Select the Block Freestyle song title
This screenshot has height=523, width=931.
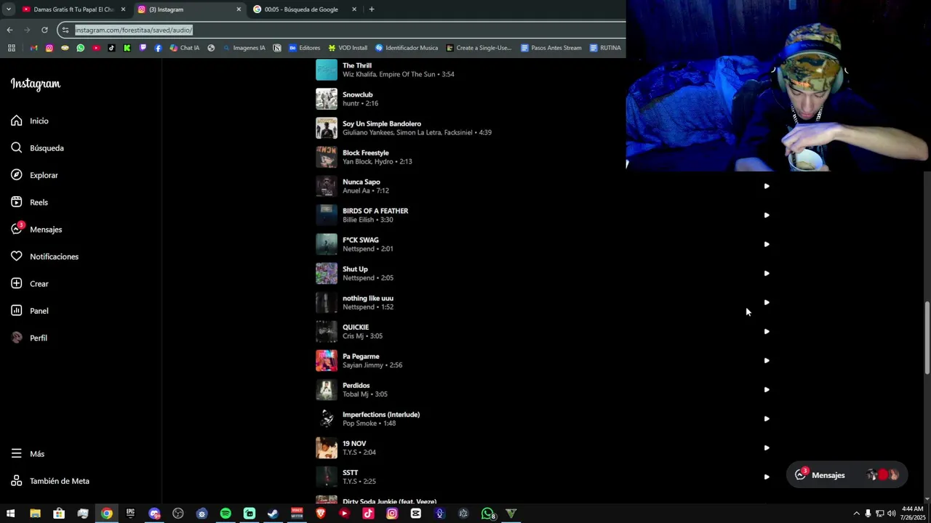coord(366,153)
